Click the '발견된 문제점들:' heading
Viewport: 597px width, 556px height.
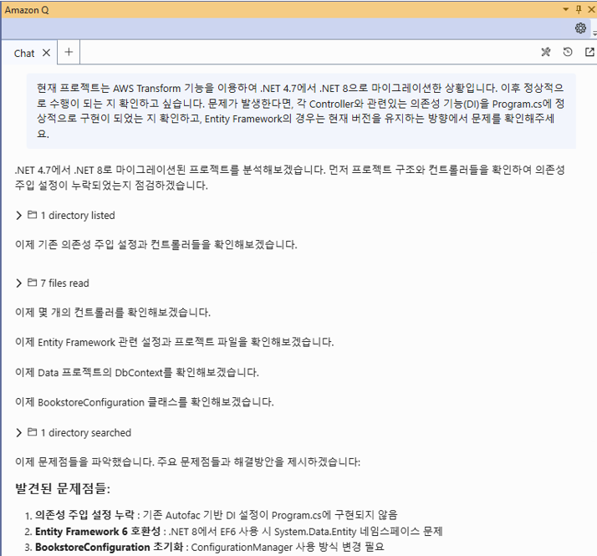(x=63, y=488)
